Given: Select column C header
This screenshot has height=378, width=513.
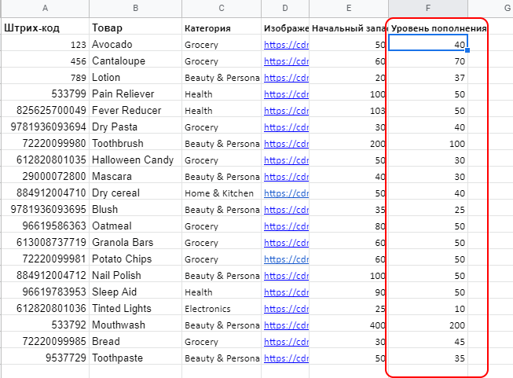Looking at the screenshot, I should click(222, 8).
